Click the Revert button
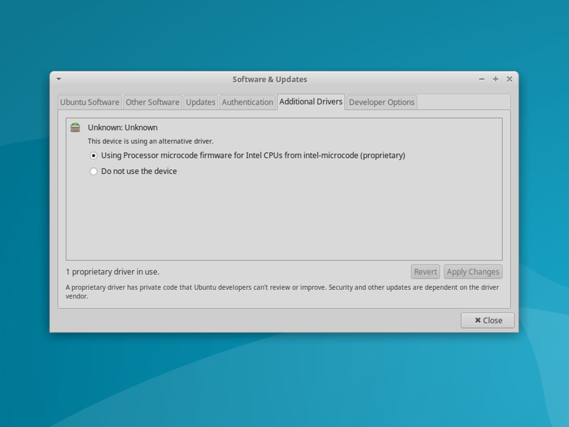 pyautogui.click(x=425, y=271)
